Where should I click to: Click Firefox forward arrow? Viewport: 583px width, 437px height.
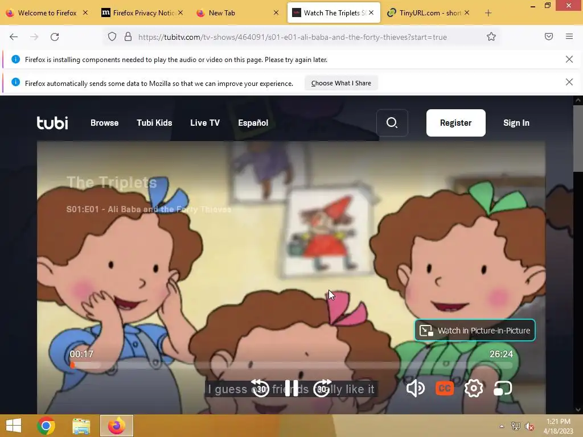34,37
